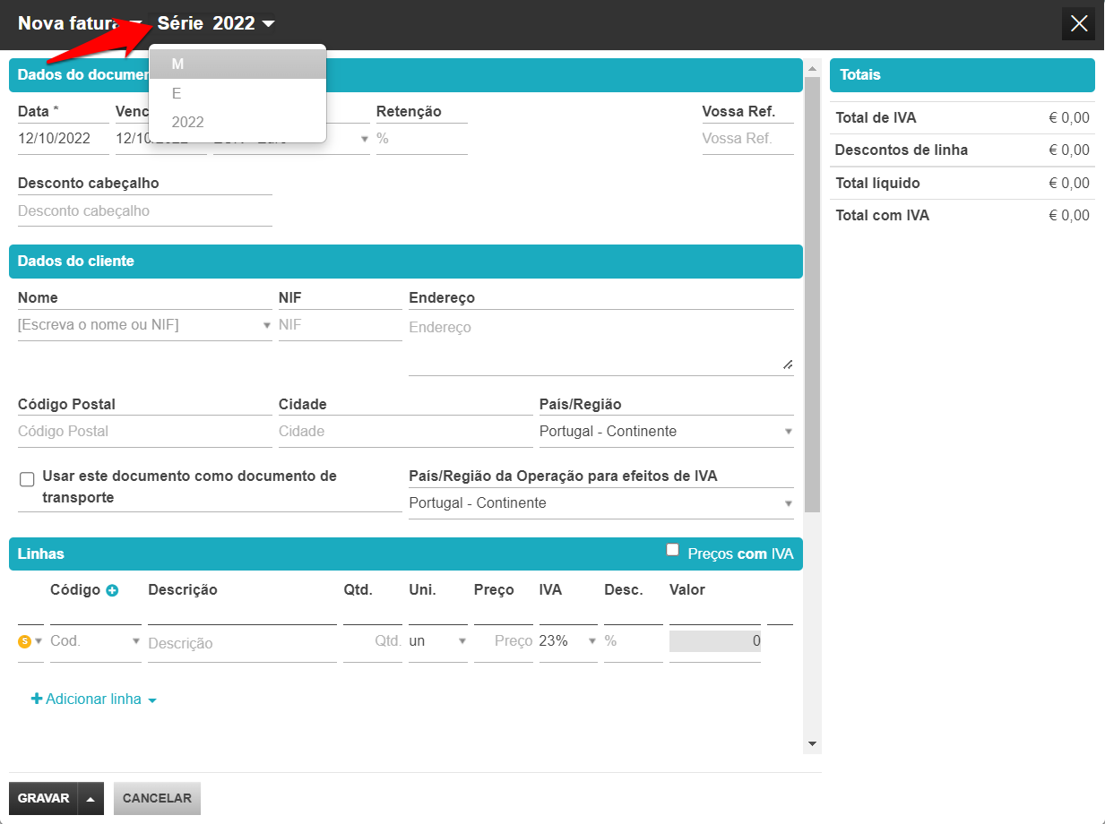The width and height of the screenshot is (1105, 824).
Task: Choose series E in the dropdown
Action: [x=237, y=93]
